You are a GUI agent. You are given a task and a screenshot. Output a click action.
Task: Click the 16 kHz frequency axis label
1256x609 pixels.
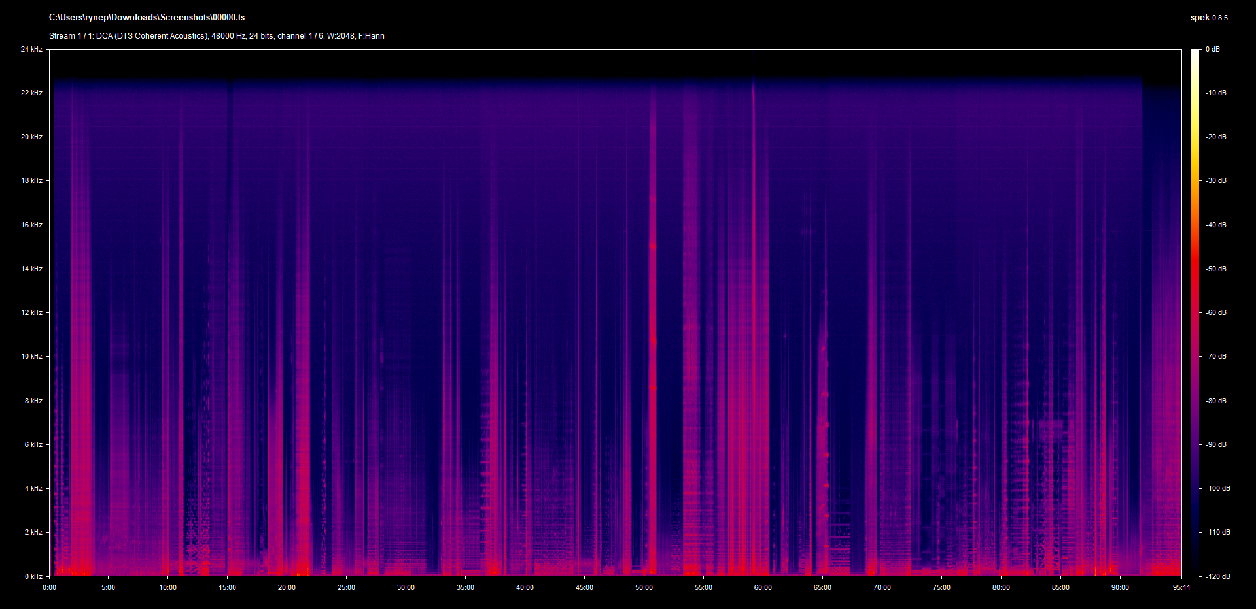[x=31, y=225]
